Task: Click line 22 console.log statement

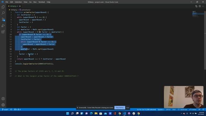Action: (x=34, y=64)
